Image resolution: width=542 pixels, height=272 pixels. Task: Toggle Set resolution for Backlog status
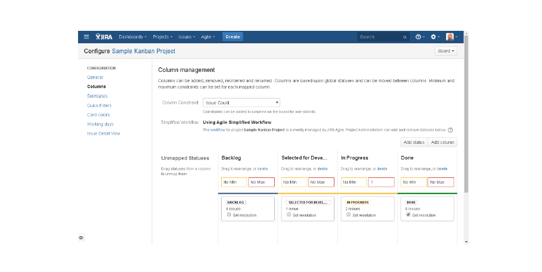229,215
